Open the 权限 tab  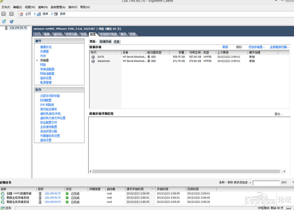click(x=133, y=34)
